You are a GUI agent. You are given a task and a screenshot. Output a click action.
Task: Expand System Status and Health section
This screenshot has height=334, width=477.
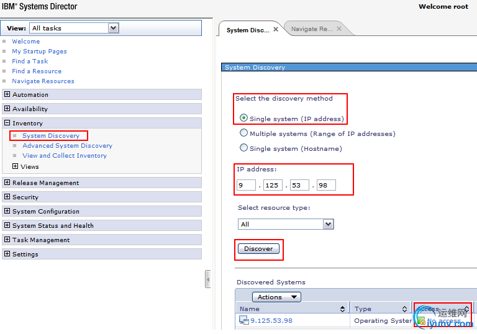pyautogui.click(x=7, y=225)
